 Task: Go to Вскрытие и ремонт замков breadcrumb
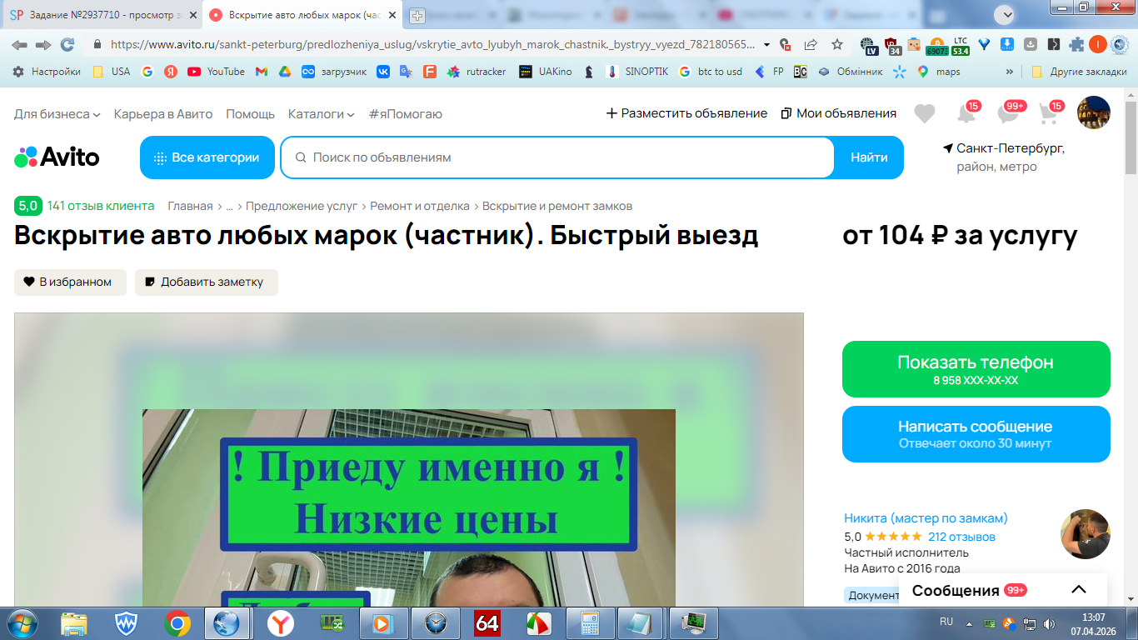point(557,206)
